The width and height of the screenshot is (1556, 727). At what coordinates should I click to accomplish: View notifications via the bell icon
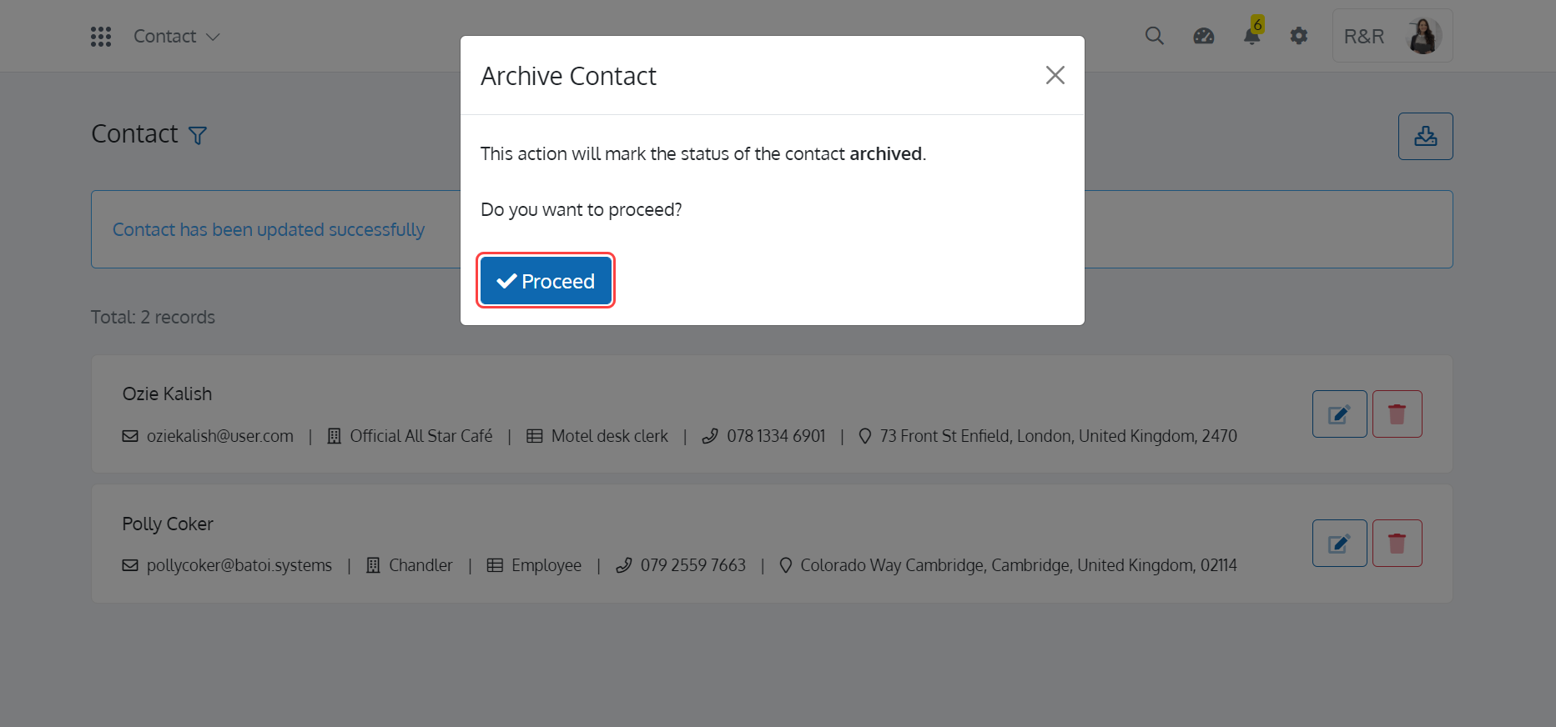tap(1252, 36)
